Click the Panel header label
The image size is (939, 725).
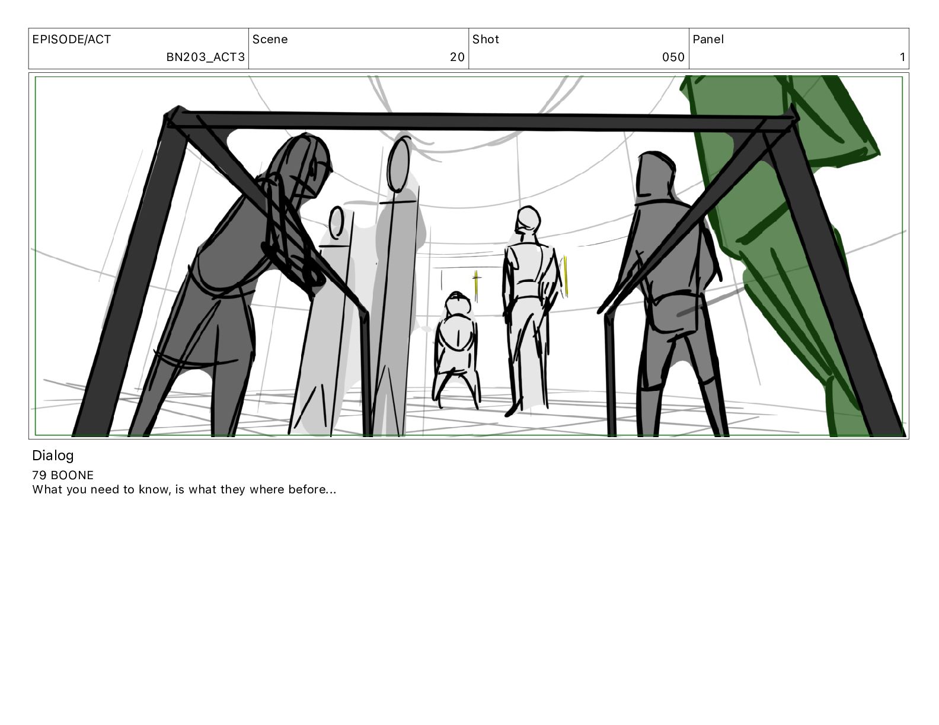708,40
